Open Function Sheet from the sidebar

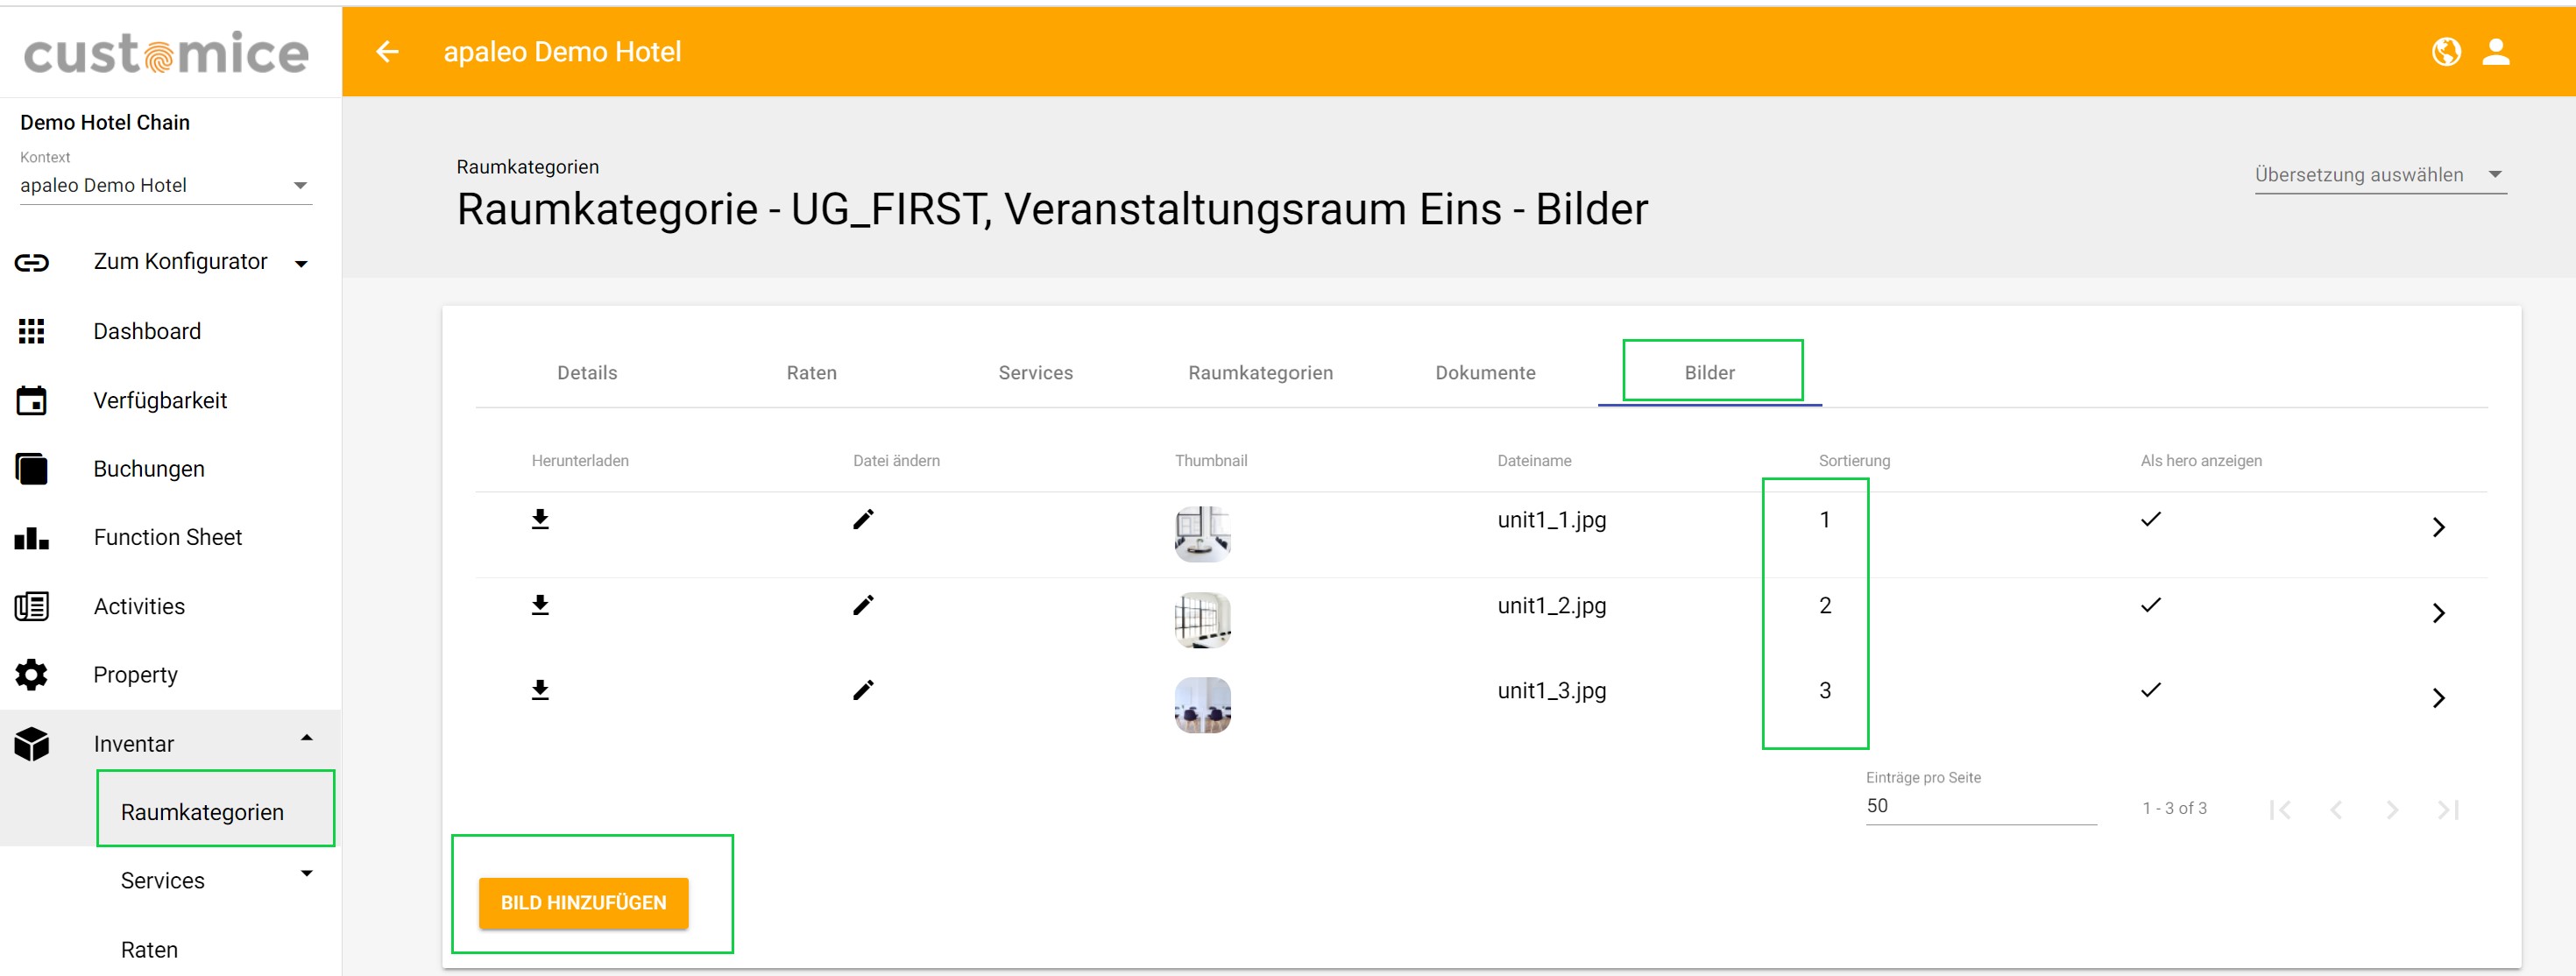click(168, 538)
